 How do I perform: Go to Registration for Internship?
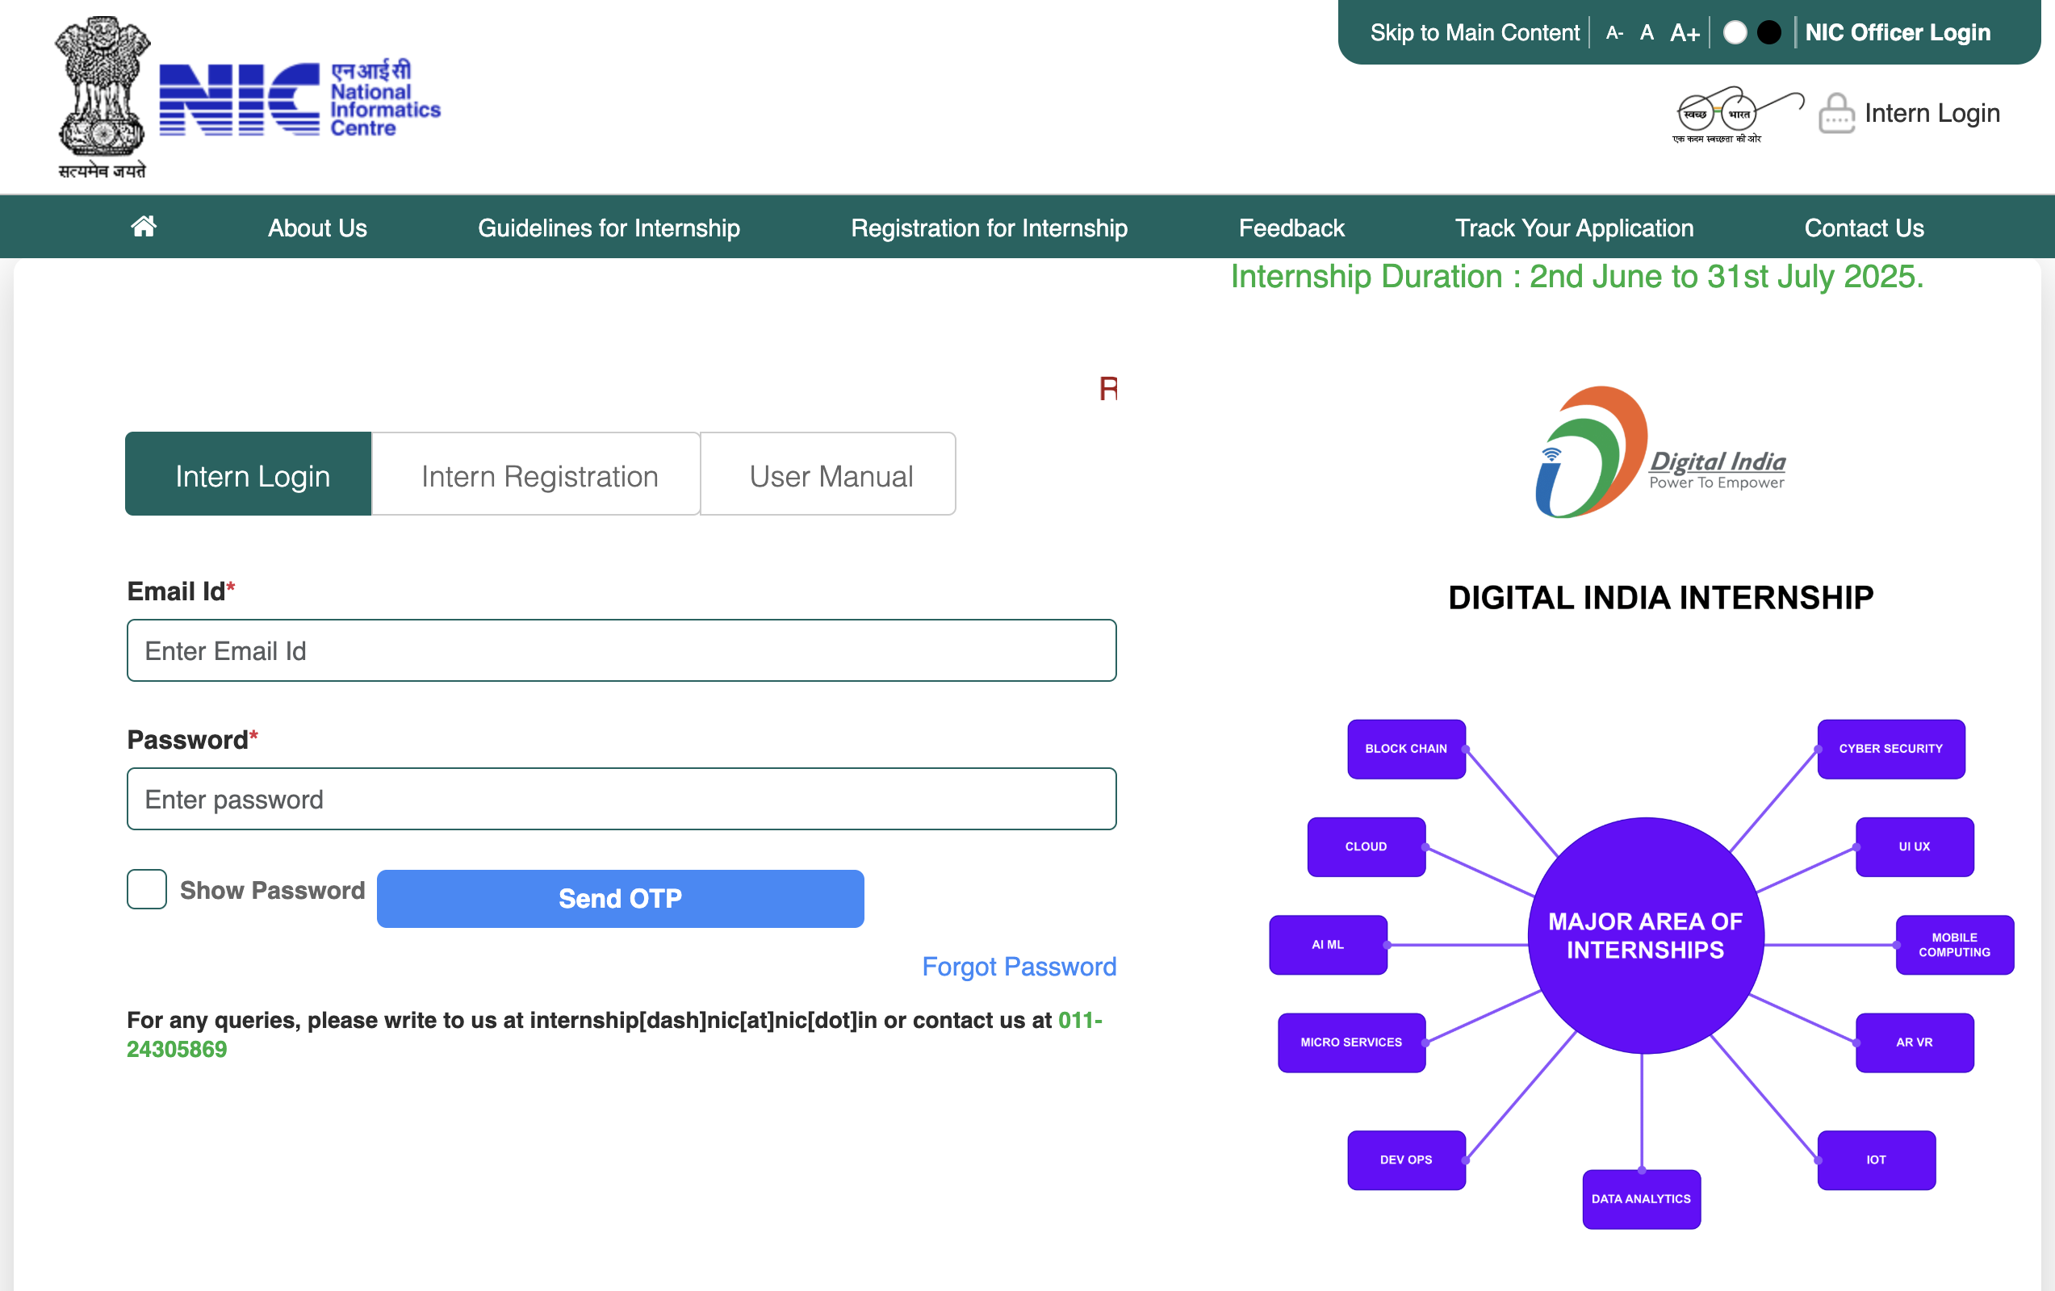coord(989,228)
